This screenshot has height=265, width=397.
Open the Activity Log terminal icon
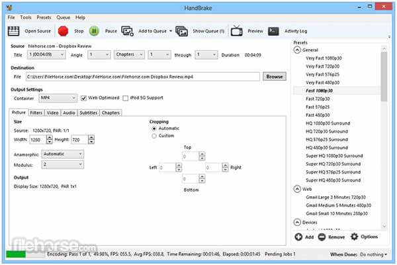[273, 31]
